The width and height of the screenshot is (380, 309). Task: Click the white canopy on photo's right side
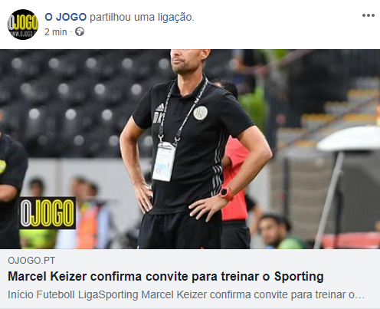click(x=349, y=139)
